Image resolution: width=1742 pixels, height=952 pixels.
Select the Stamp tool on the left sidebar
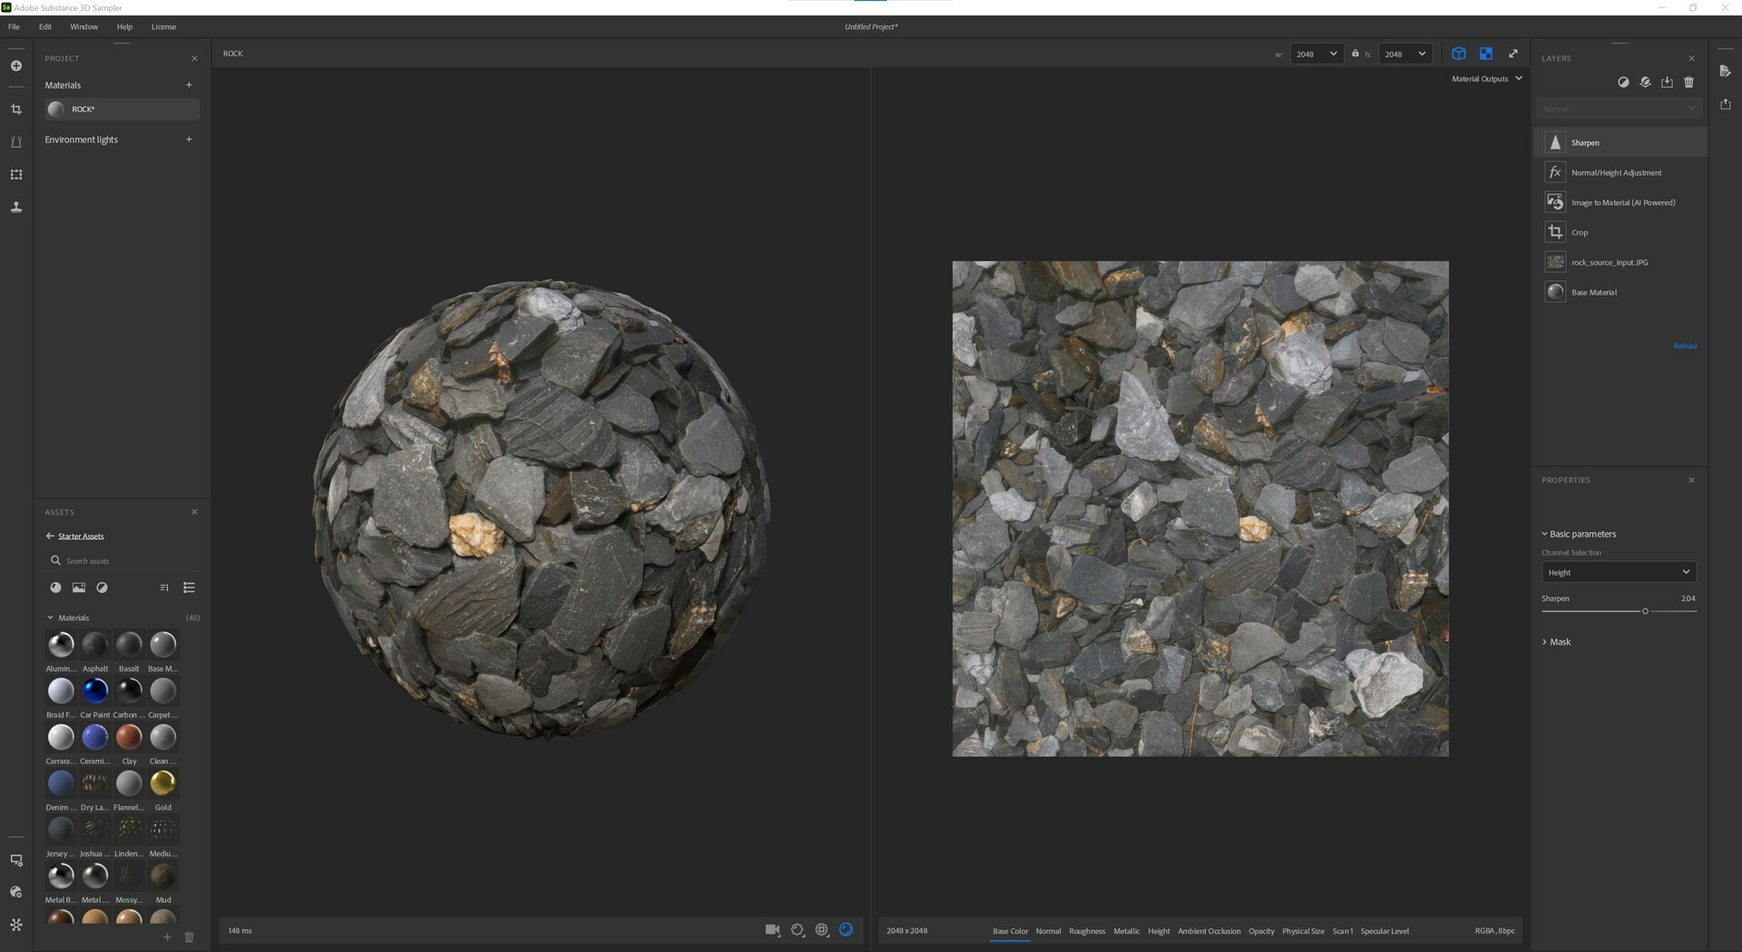15,207
